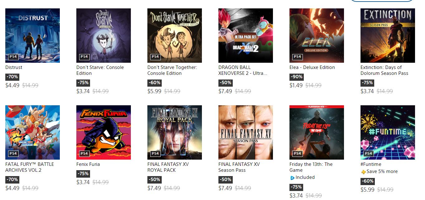Open the FINAL FANTASY XV Season Pass cover

click(x=246, y=132)
